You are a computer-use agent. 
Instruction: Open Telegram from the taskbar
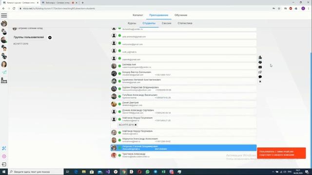point(156,172)
